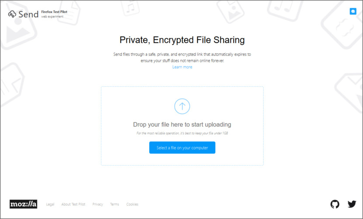Follow the Learn more link
The width and height of the screenshot is (363, 219).
(182, 67)
